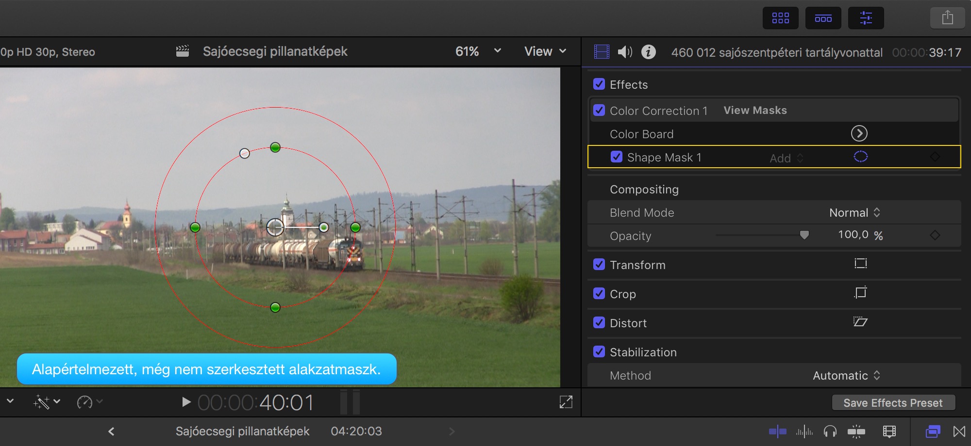This screenshot has height=446, width=971.
Task: Open the Share export button
Action: click(947, 18)
